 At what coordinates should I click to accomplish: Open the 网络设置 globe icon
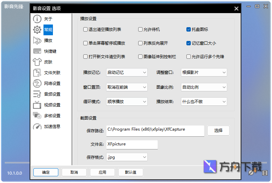[37, 83]
